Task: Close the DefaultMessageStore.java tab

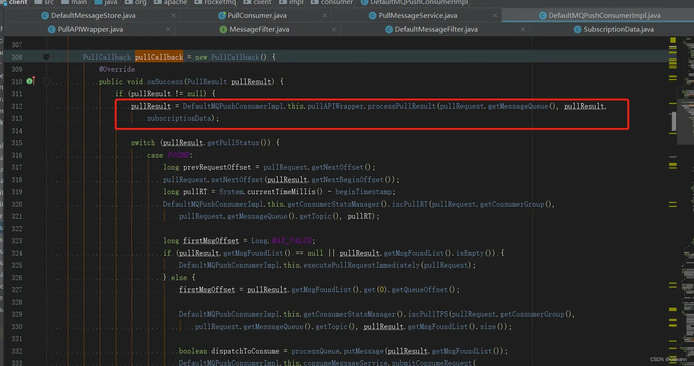Action: 173,15
